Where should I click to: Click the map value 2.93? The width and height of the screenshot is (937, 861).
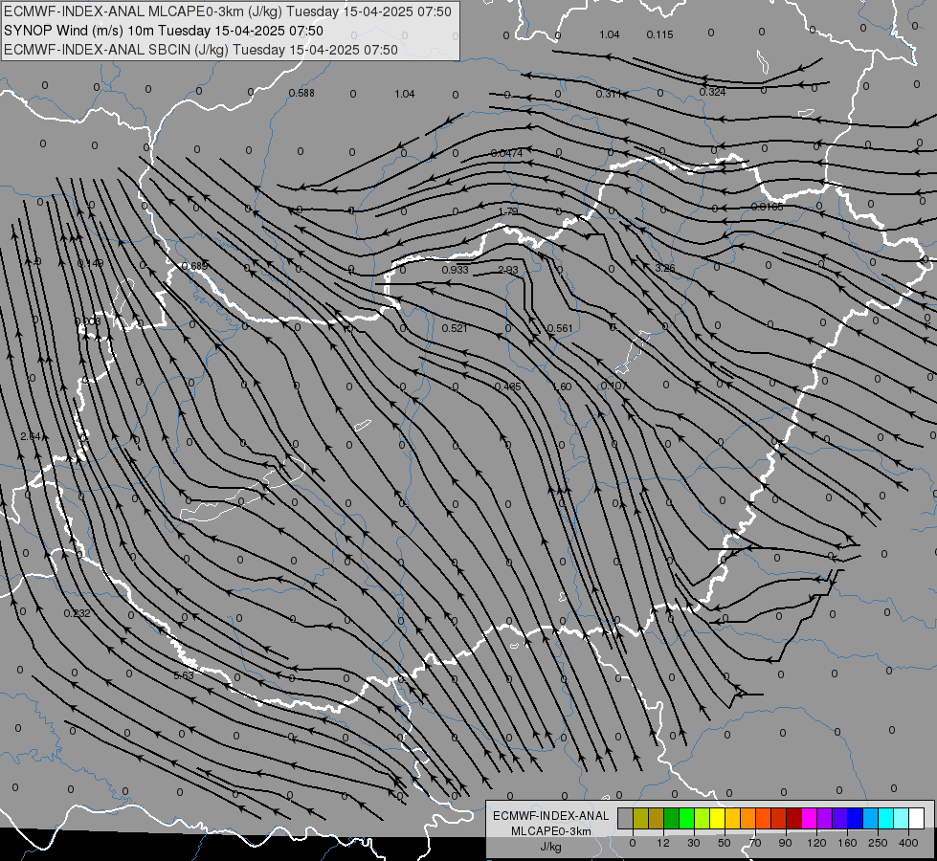click(x=508, y=270)
